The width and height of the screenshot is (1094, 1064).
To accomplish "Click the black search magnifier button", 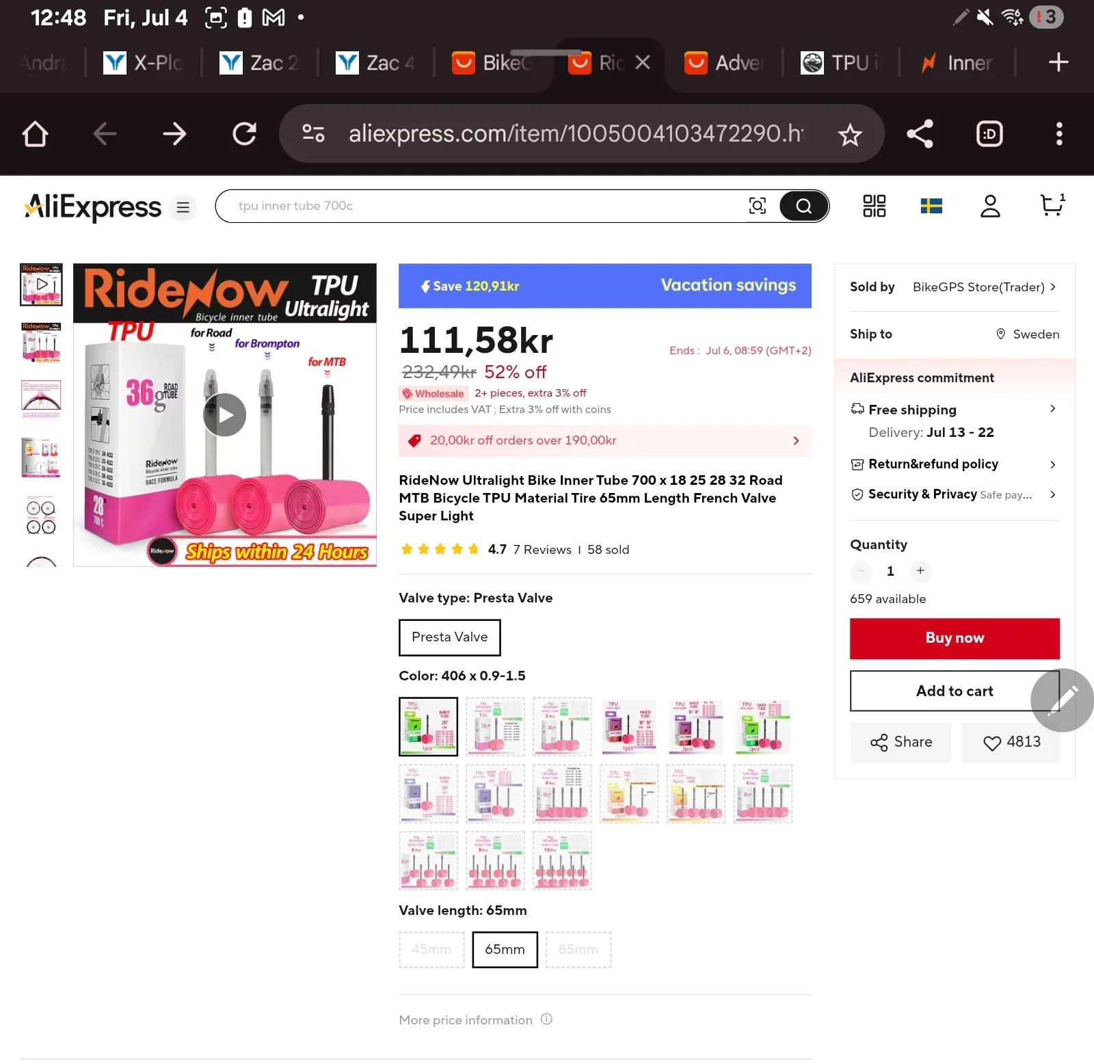I will point(803,206).
